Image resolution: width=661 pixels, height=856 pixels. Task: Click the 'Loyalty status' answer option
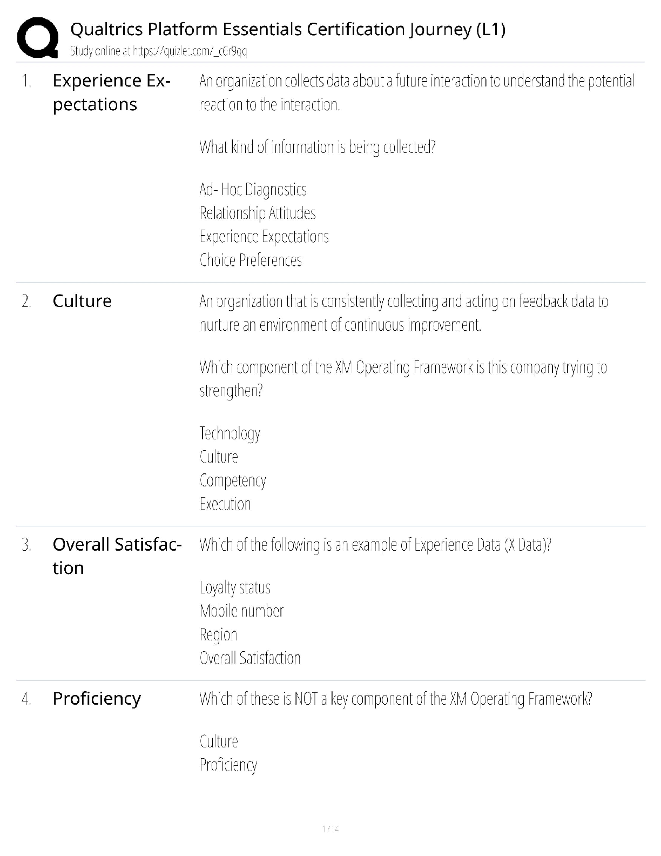(x=235, y=587)
